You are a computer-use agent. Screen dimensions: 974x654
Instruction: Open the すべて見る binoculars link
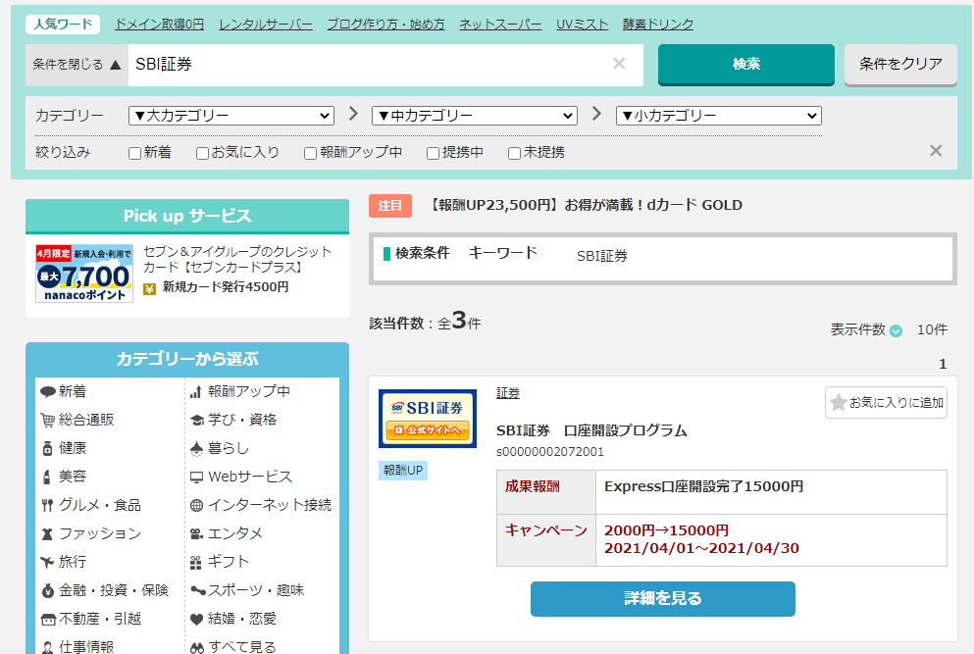coord(232,646)
